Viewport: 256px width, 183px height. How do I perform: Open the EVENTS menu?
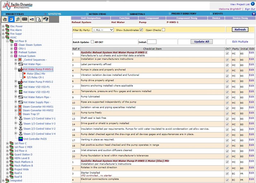click(x=218, y=14)
